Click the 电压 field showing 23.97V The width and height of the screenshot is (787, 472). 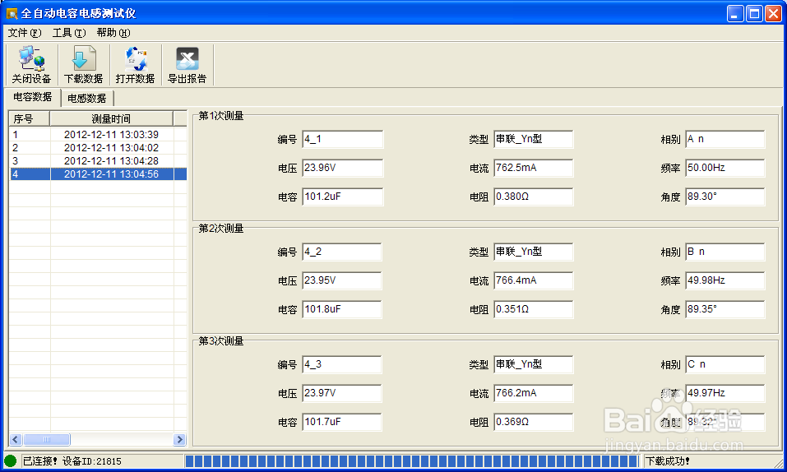pos(342,393)
